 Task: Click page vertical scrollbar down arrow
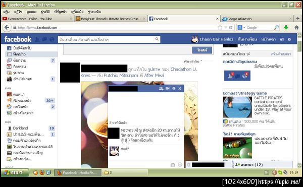point(299,165)
